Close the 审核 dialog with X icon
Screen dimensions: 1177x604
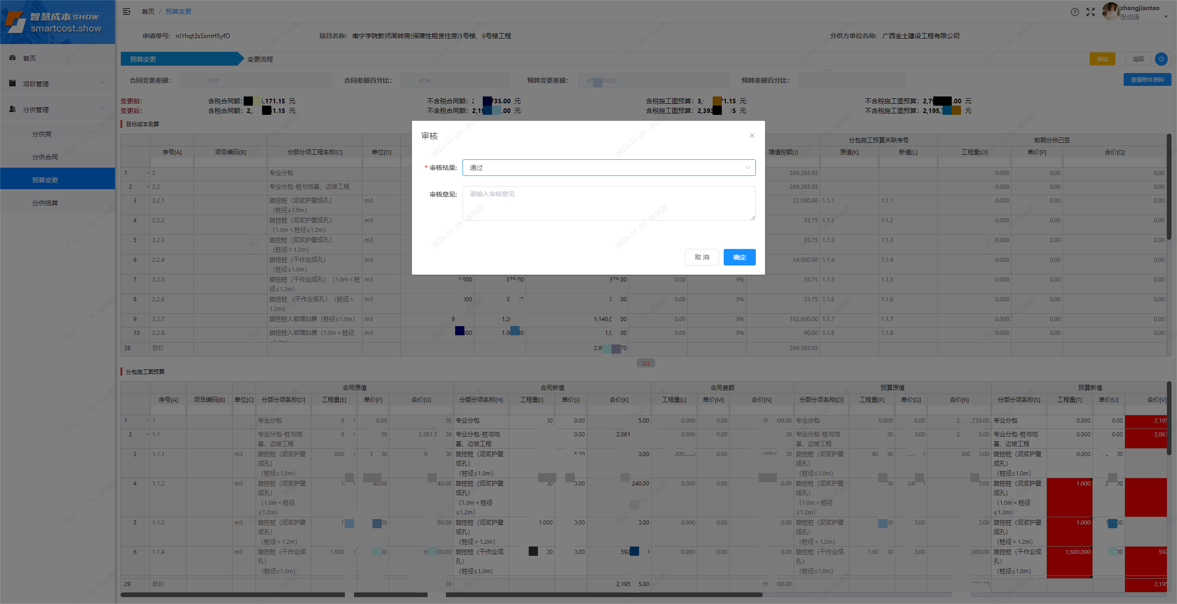pyautogui.click(x=752, y=135)
